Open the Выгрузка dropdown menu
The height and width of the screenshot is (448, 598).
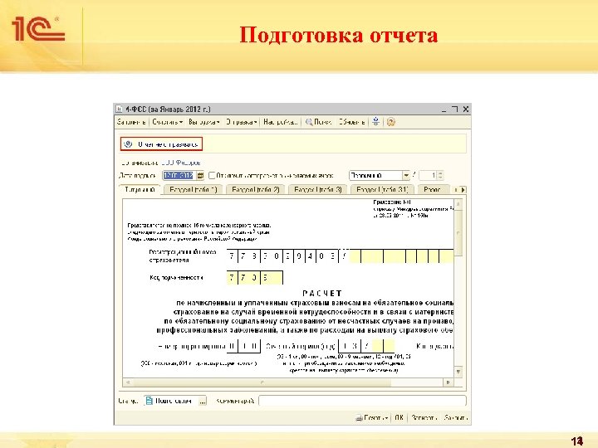[204, 122]
